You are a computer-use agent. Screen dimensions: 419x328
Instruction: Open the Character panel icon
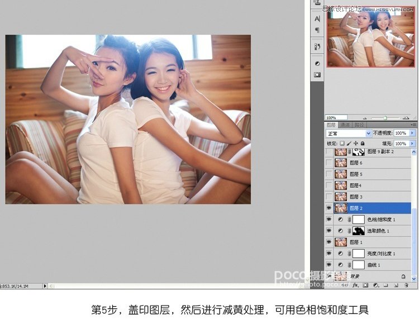coord(317,18)
